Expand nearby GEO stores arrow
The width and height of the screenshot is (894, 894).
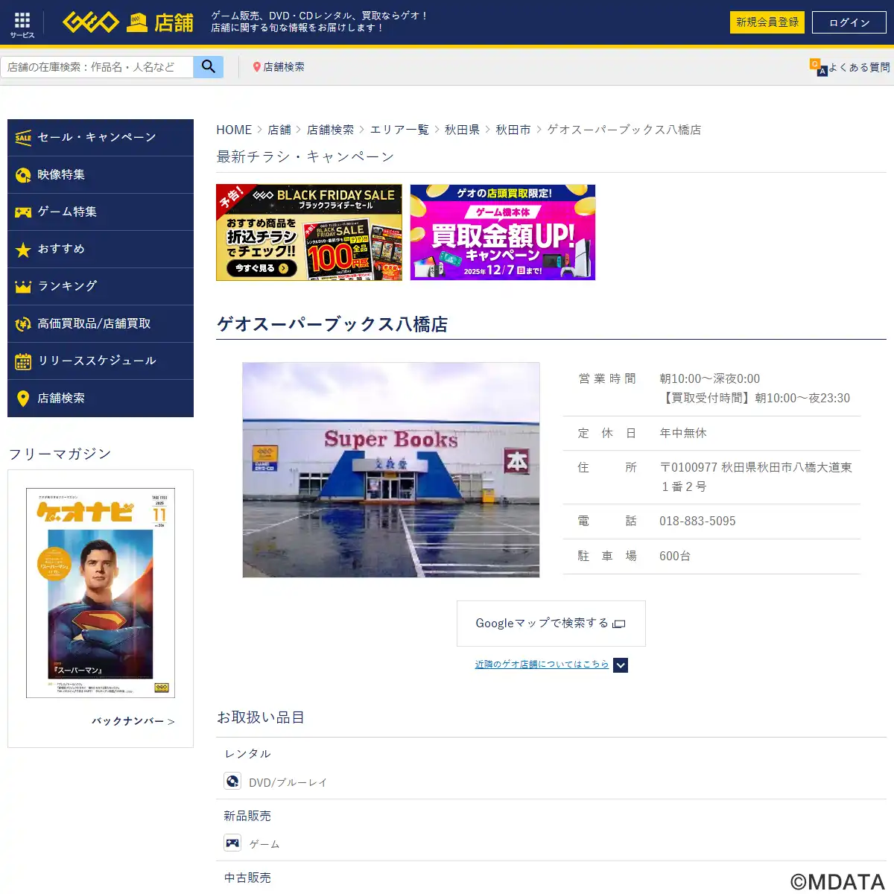point(621,665)
